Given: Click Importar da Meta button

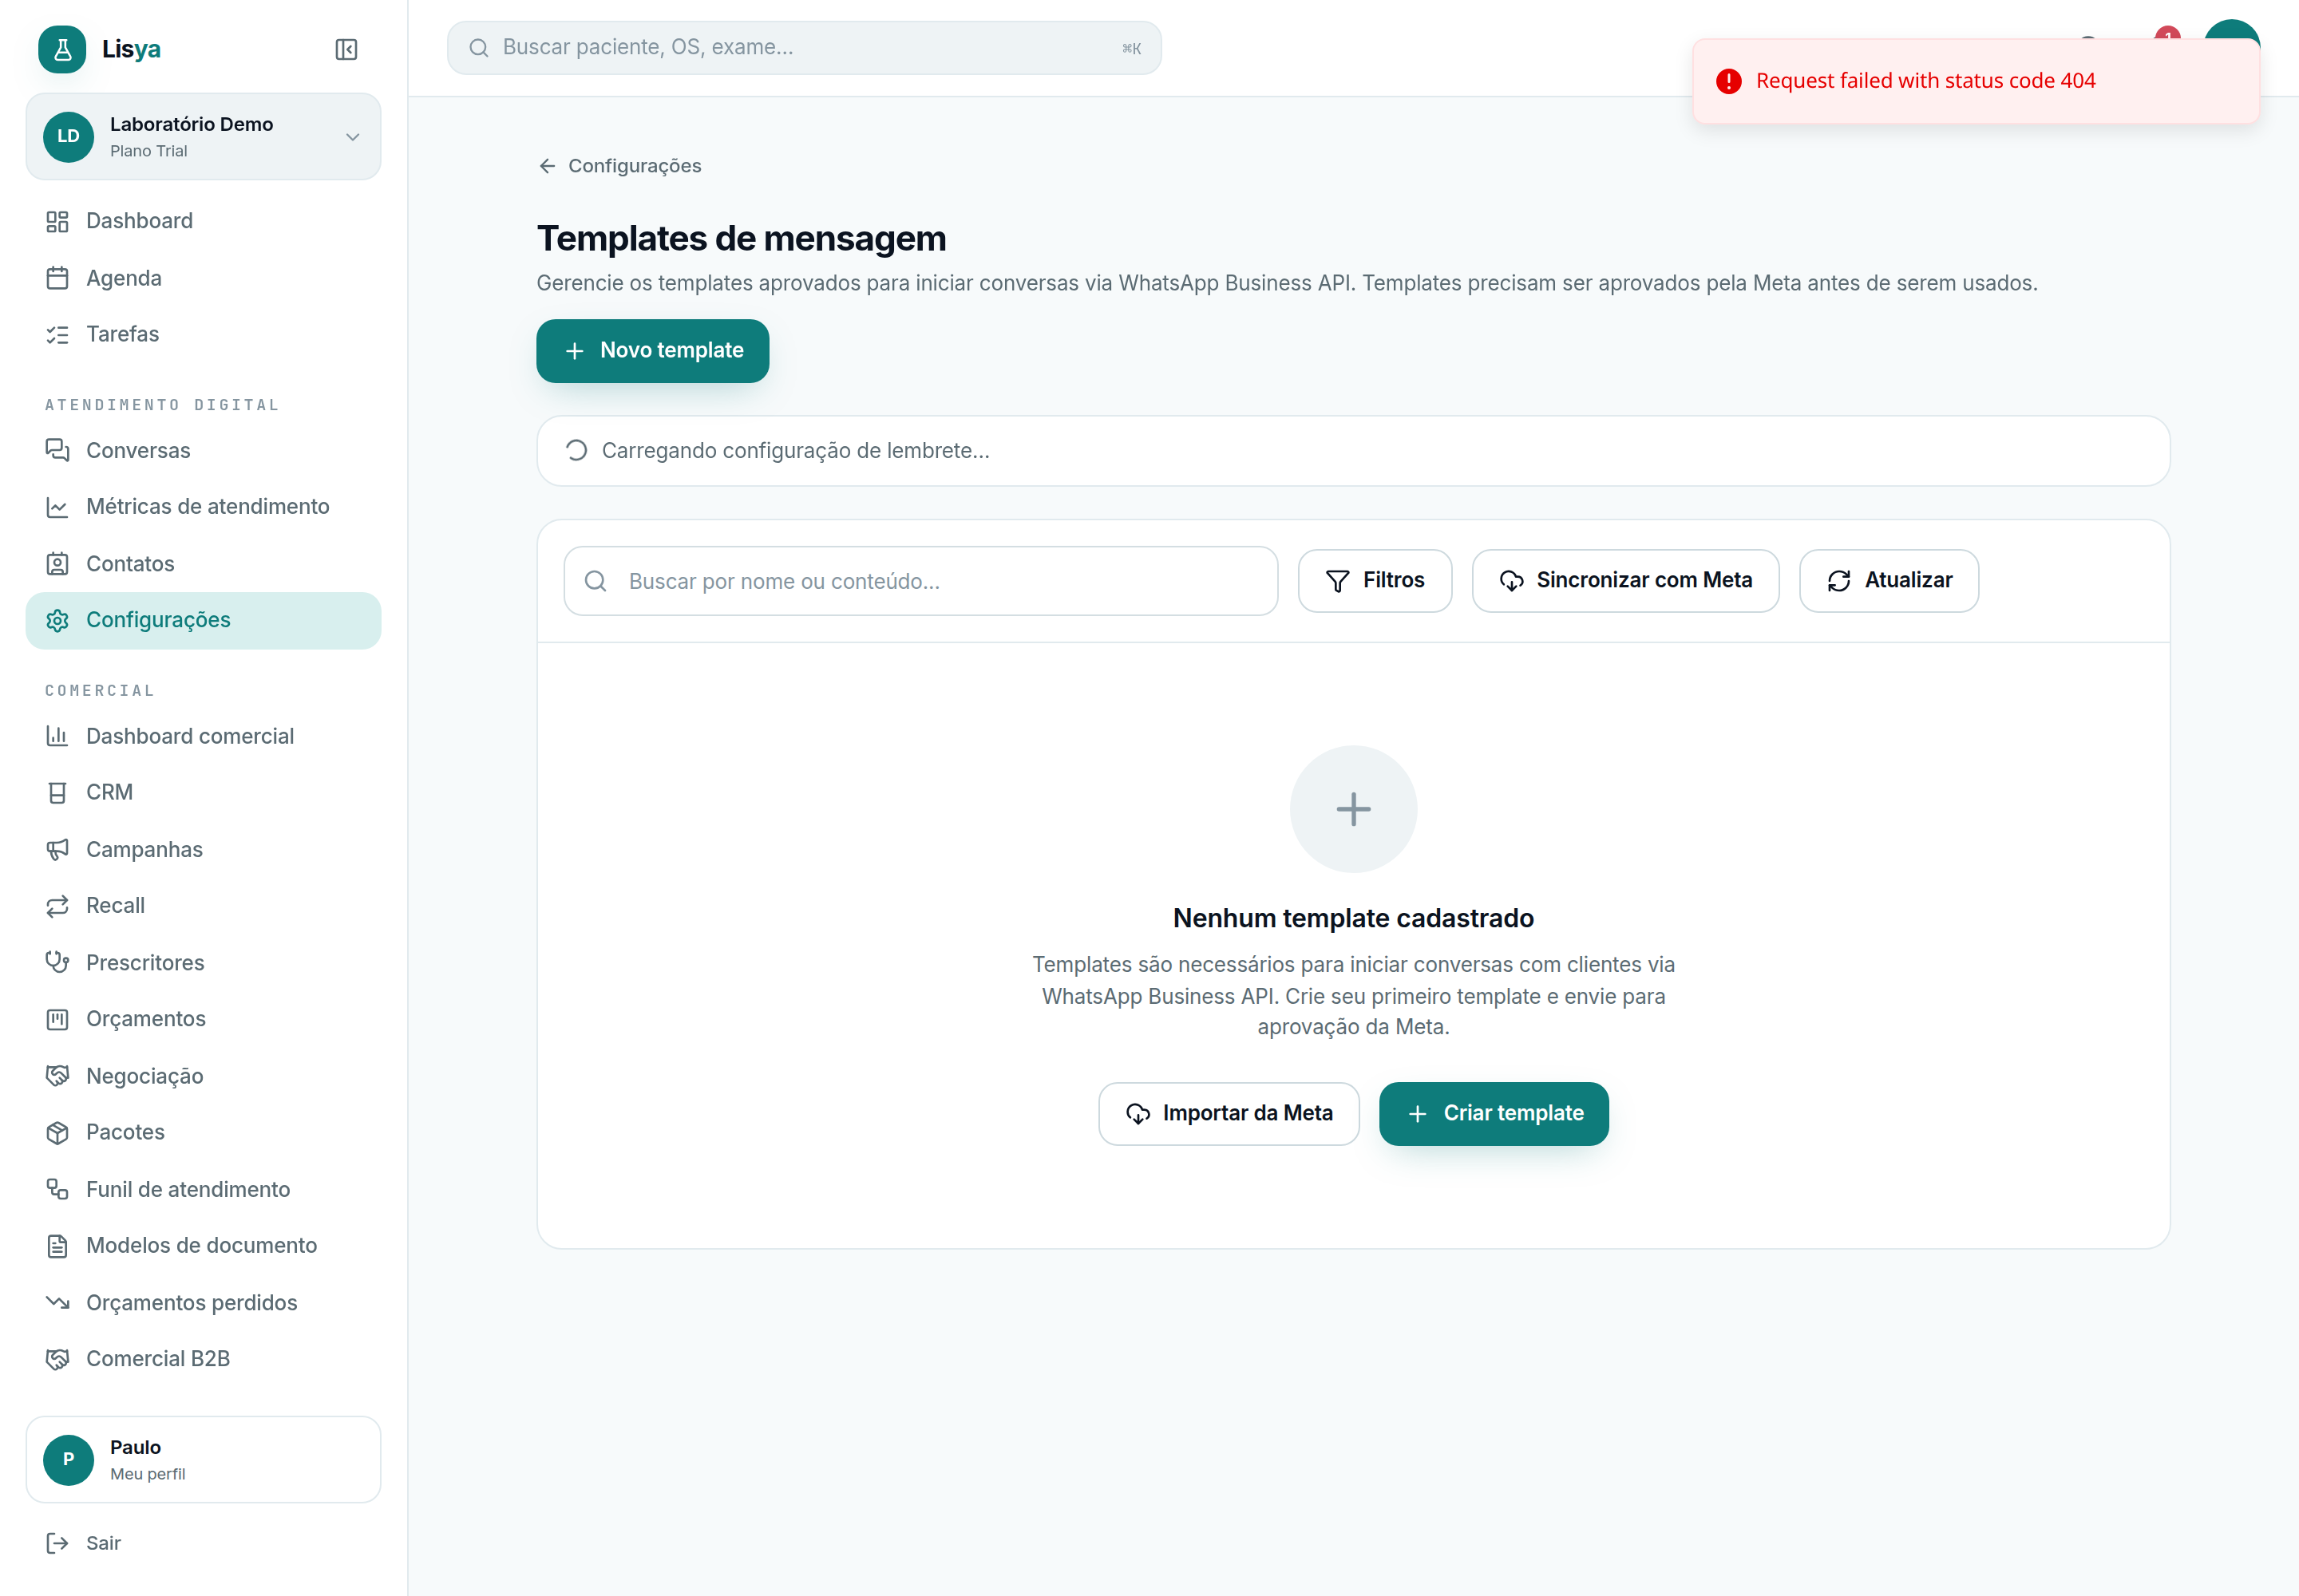Looking at the screenshot, I should point(1229,1114).
